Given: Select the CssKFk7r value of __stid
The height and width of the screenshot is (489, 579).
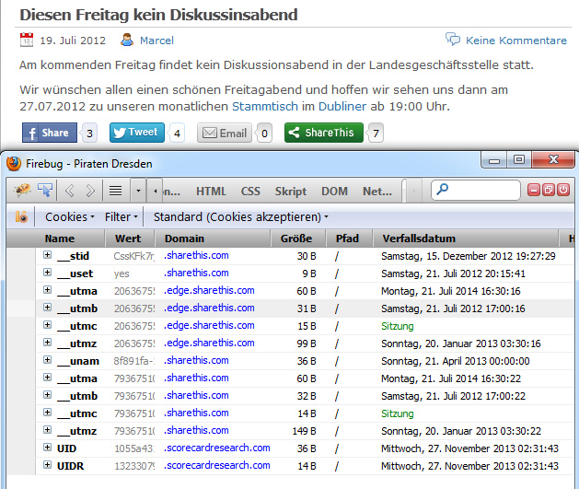Looking at the screenshot, I should click(x=134, y=256).
